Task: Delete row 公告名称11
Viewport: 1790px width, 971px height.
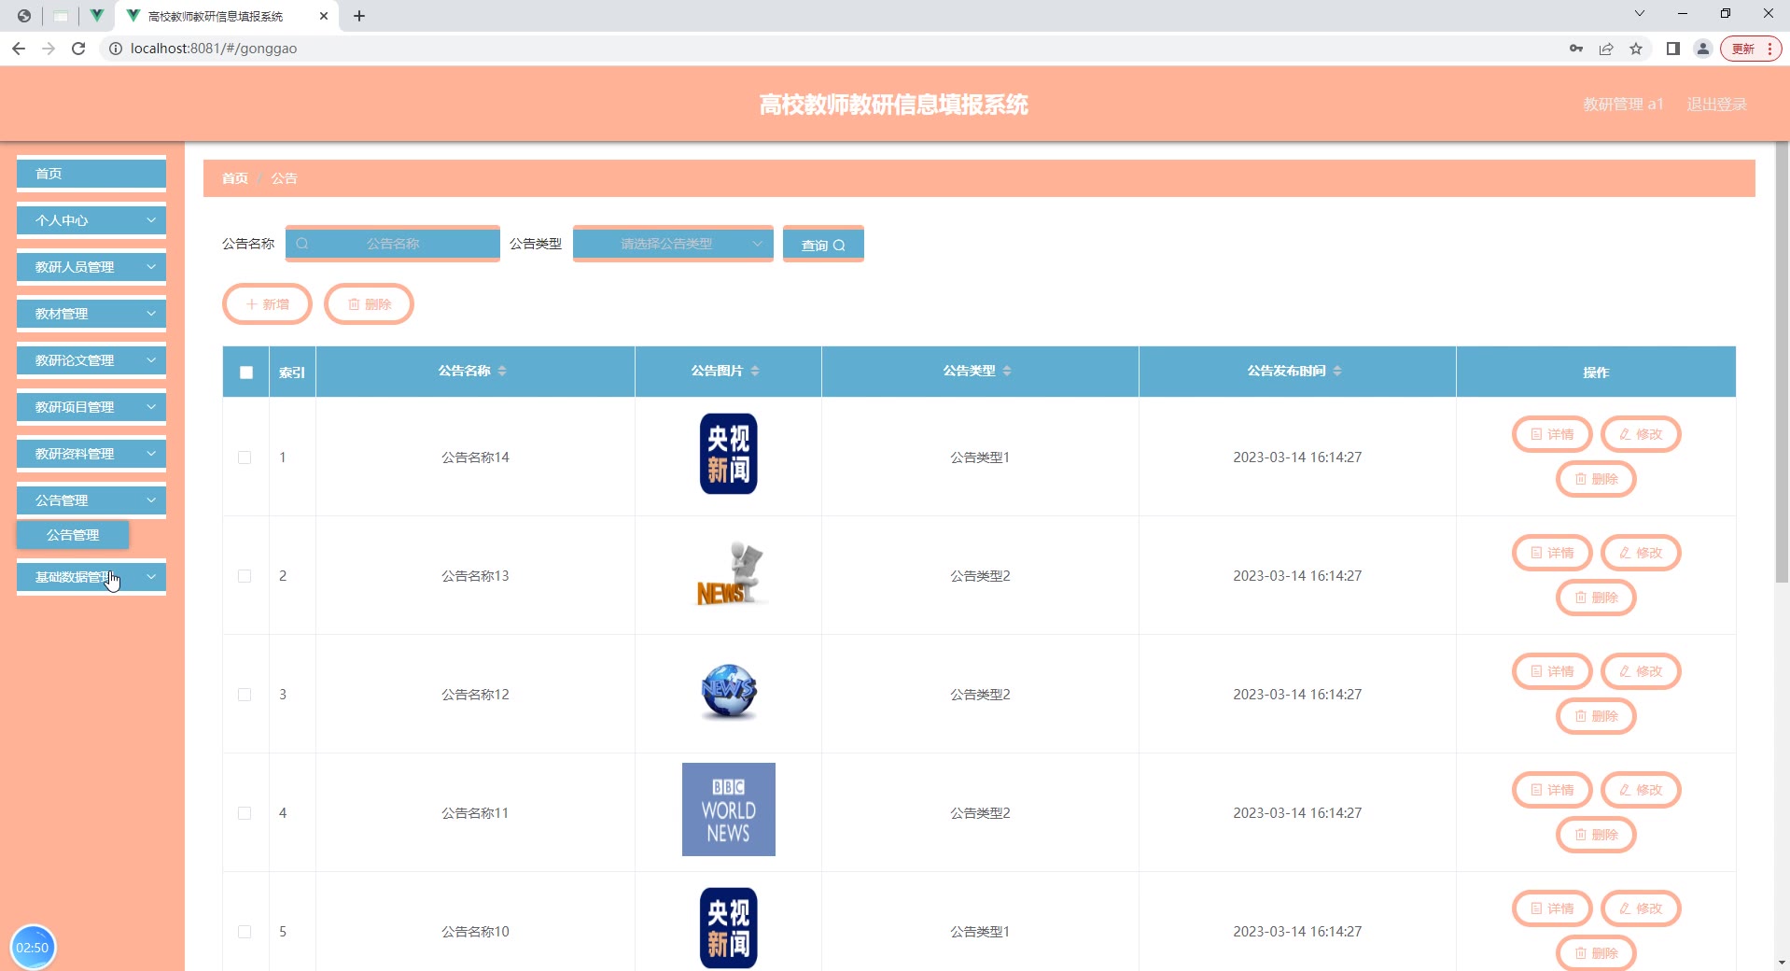Action: pos(1596,835)
